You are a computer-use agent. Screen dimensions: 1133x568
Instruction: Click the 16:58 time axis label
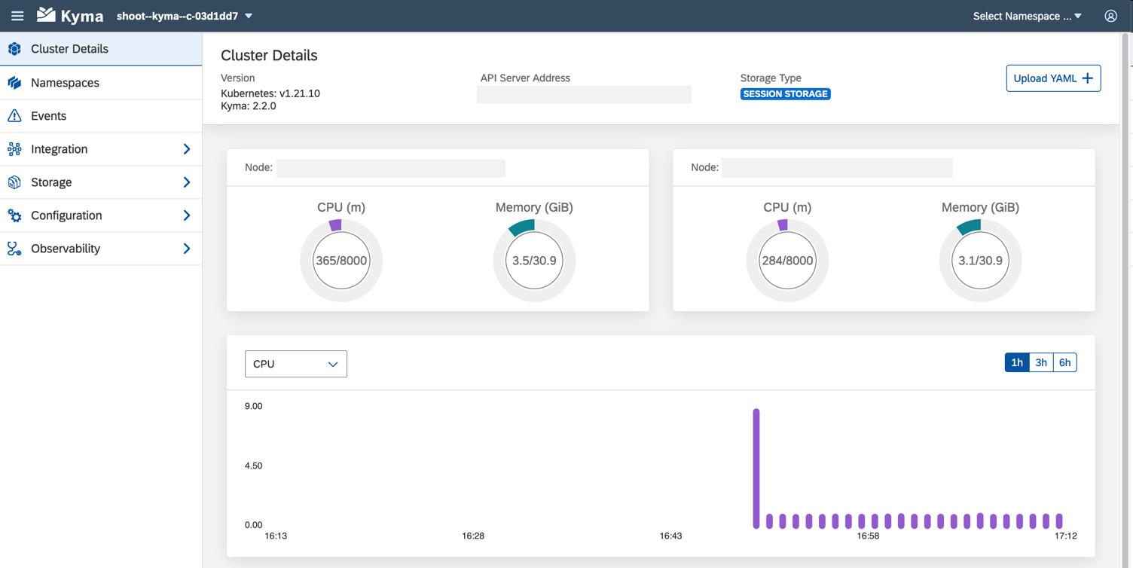(868, 536)
